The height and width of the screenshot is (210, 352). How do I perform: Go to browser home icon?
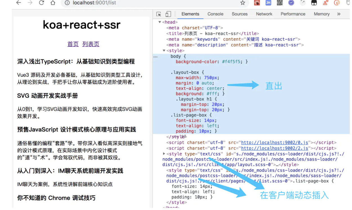[53, 3]
